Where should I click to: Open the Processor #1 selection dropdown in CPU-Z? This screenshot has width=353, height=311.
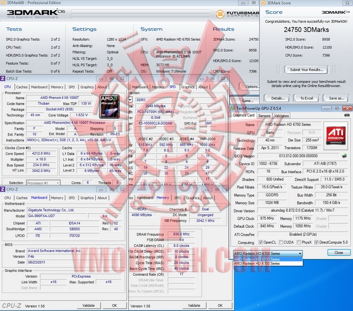(x=43, y=183)
